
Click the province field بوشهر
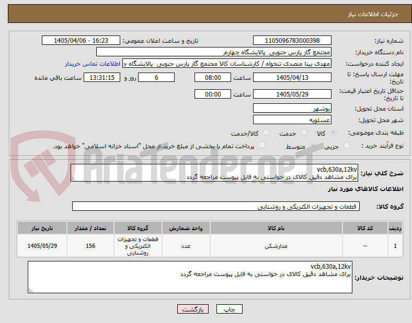[x=292, y=109]
